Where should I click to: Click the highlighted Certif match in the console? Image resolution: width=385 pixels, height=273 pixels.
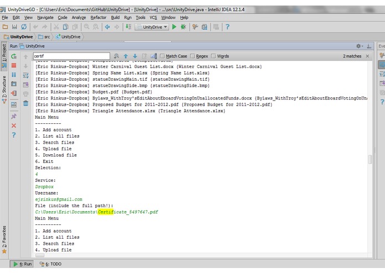pos(106,212)
